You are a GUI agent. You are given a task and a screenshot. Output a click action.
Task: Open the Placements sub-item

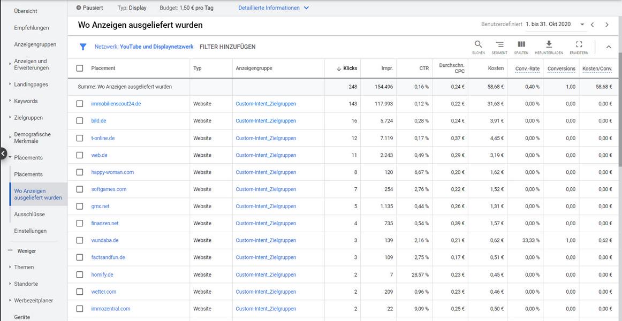(28, 174)
